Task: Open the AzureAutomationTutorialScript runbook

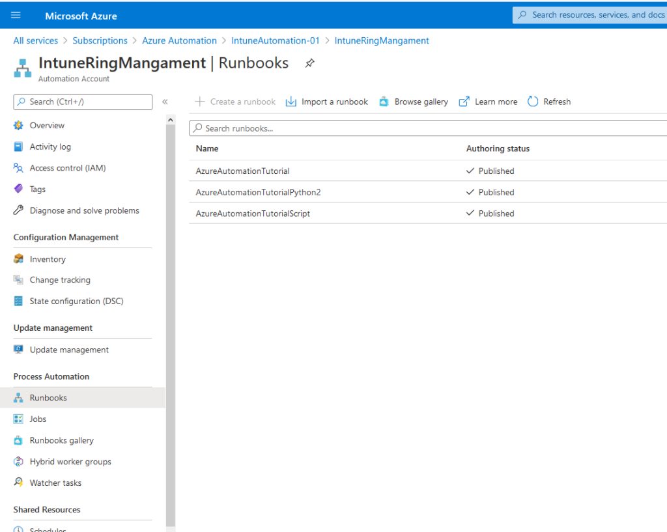Action: (x=253, y=214)
